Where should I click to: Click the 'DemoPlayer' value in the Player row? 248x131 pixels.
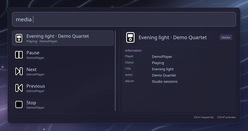tap(162, 57)
